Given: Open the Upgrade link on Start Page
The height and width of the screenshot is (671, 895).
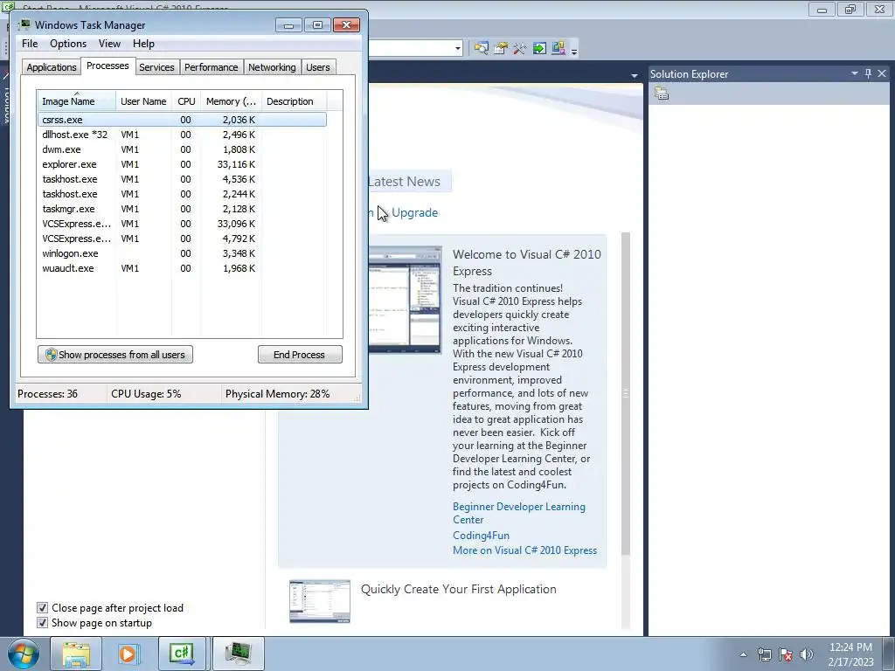Looking at the screenshot, I should pyautogui.click(x=414, y=213).
